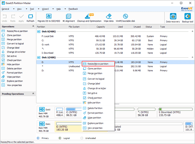Select Explore partition in context menu
195x144 pixels.
coord(98,123)
